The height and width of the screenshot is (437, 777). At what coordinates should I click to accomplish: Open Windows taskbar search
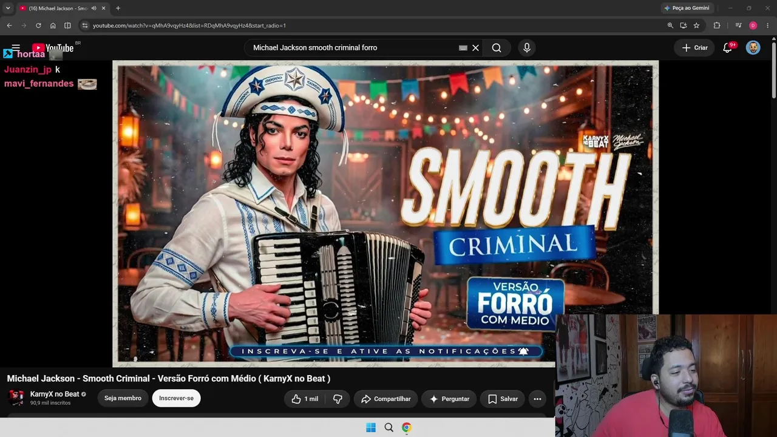tap(389, 427)
